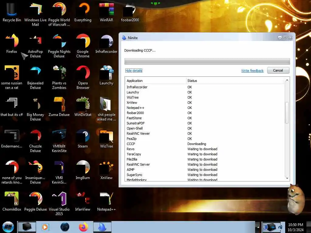
Task: Select the AIMP row in the list
Action: (205, 170)
